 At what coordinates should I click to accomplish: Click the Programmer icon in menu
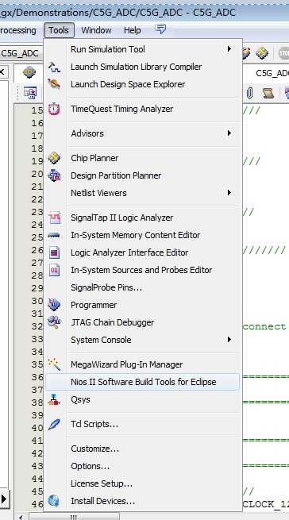(54, 305)
